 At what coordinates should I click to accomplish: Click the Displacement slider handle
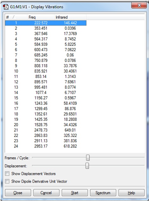87,166
